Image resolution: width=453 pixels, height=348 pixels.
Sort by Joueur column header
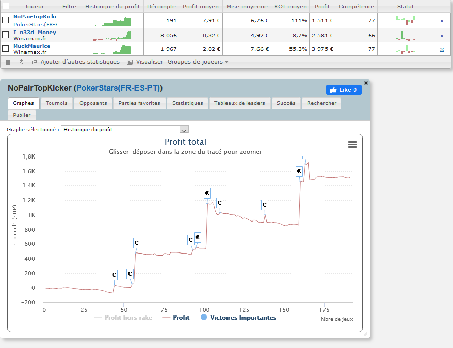(x=34, y=7)
